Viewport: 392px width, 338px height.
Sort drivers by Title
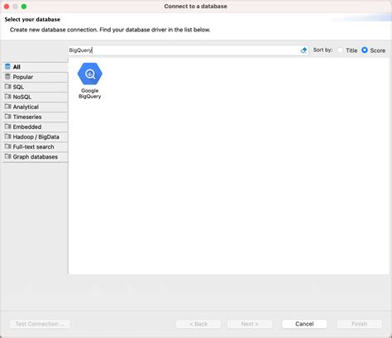pyautogui.click(x=340, y=50)
